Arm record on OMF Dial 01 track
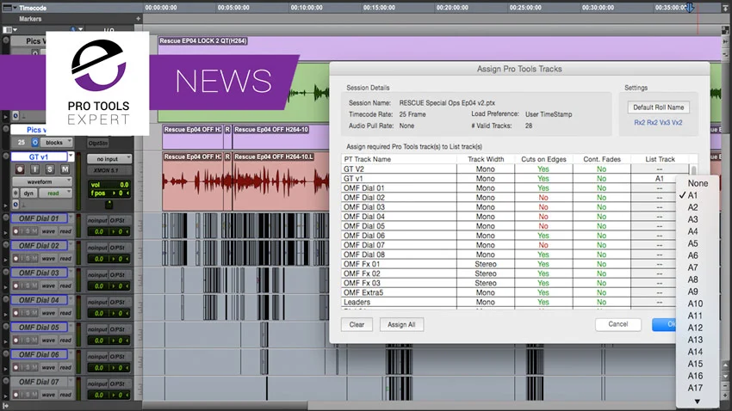The height and width of the screenshot is (411, 732). click(x=16, y=231)
